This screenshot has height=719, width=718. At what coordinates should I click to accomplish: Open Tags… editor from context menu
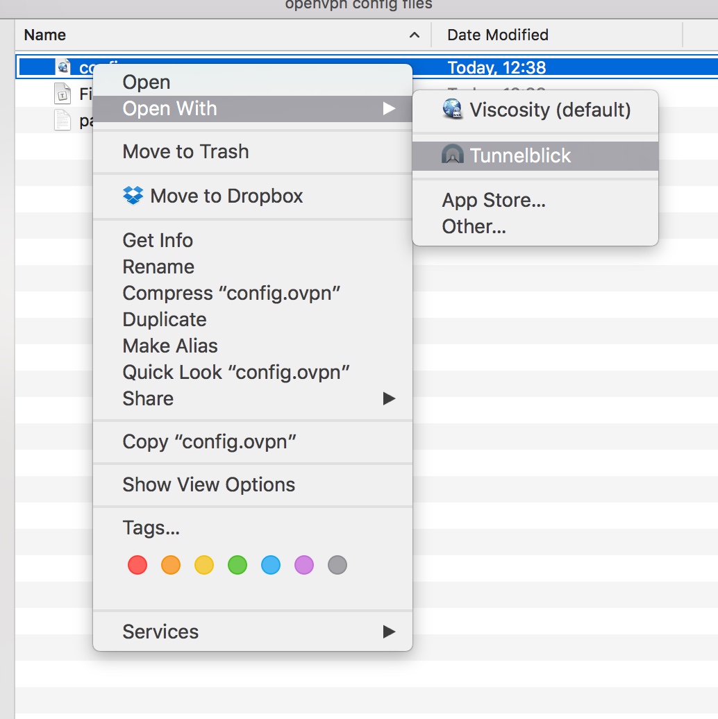click(x=151, y=528)
